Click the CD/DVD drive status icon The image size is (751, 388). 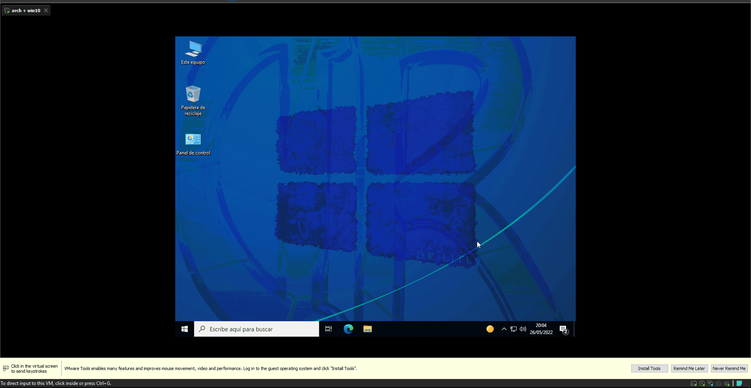tap(702, 383)
